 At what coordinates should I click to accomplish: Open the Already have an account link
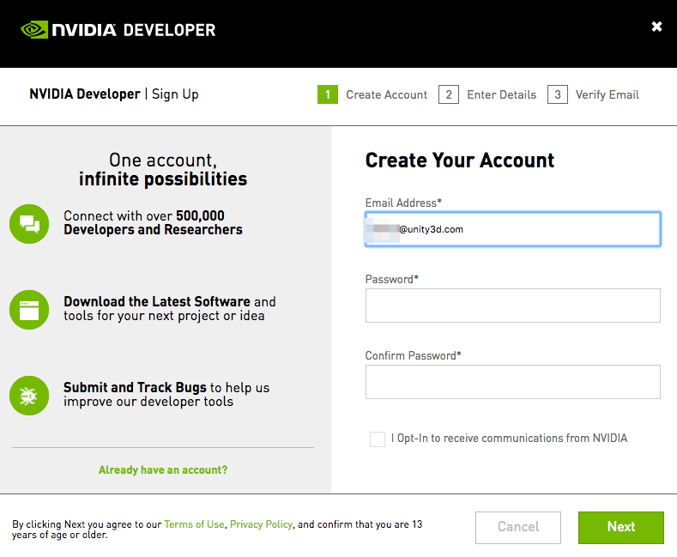[163, 469]
